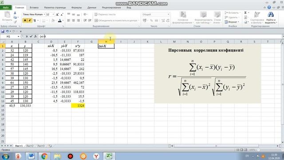This screenshot has height=160, width=284.
Task: Set middle vertical alignment
Action: 73,14
